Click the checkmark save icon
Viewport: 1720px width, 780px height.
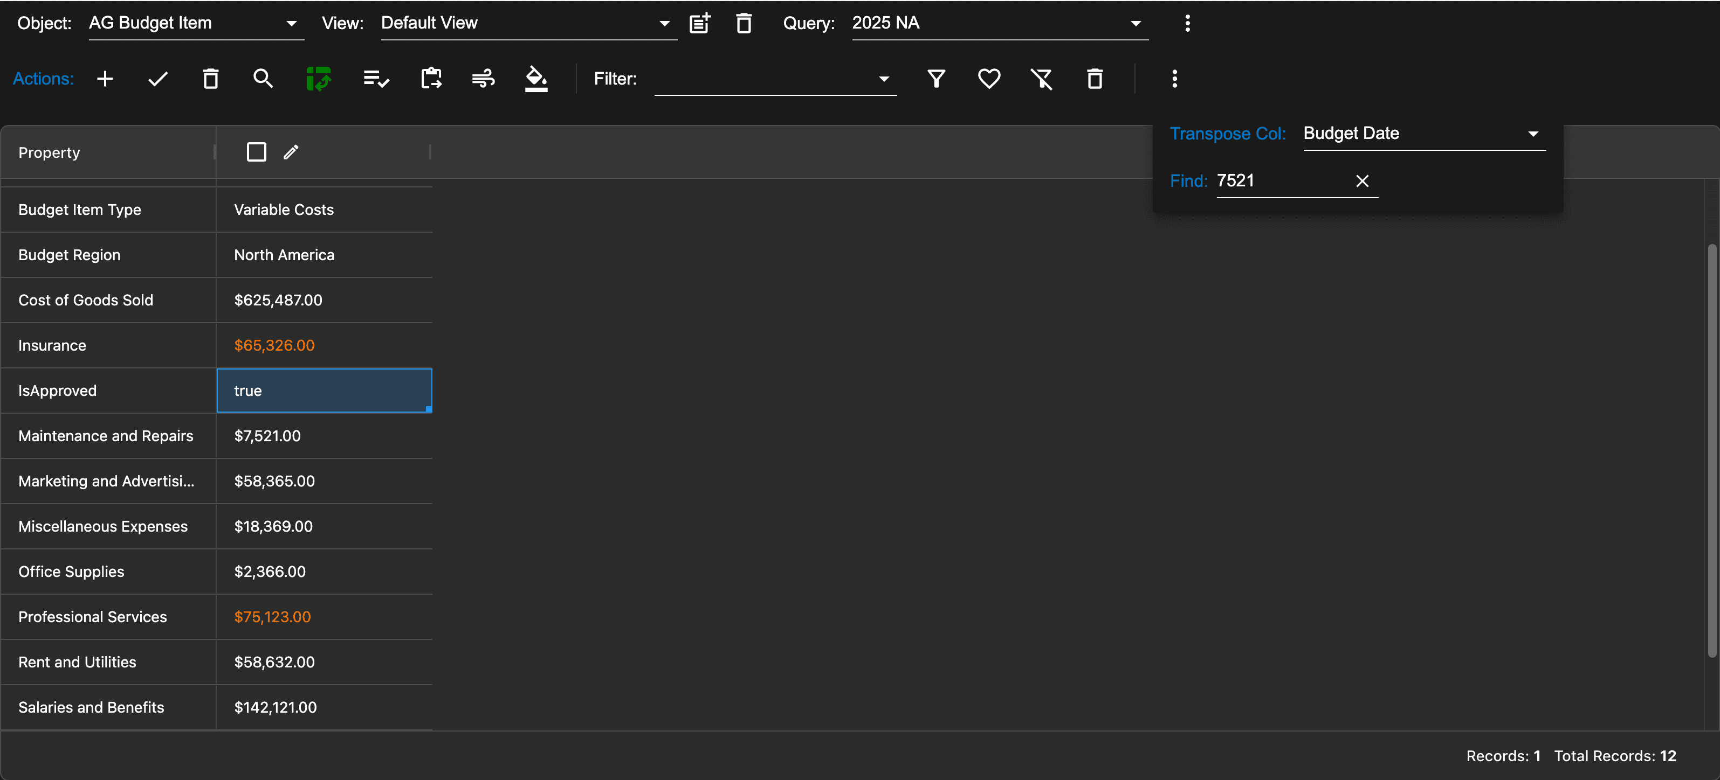(157, 79)
